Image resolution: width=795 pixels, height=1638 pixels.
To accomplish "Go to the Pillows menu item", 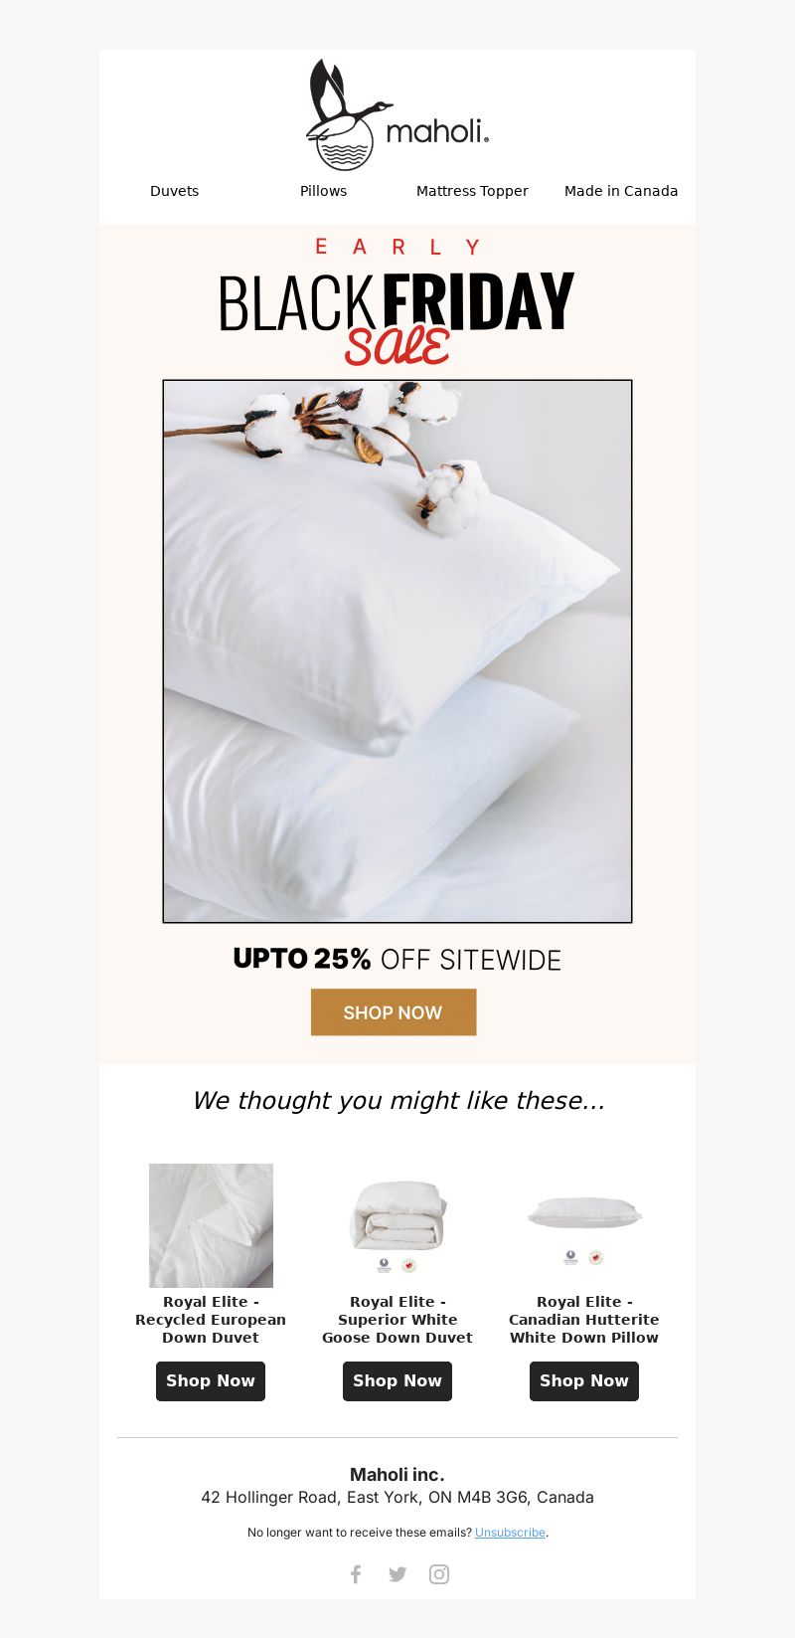I will 323,191.
